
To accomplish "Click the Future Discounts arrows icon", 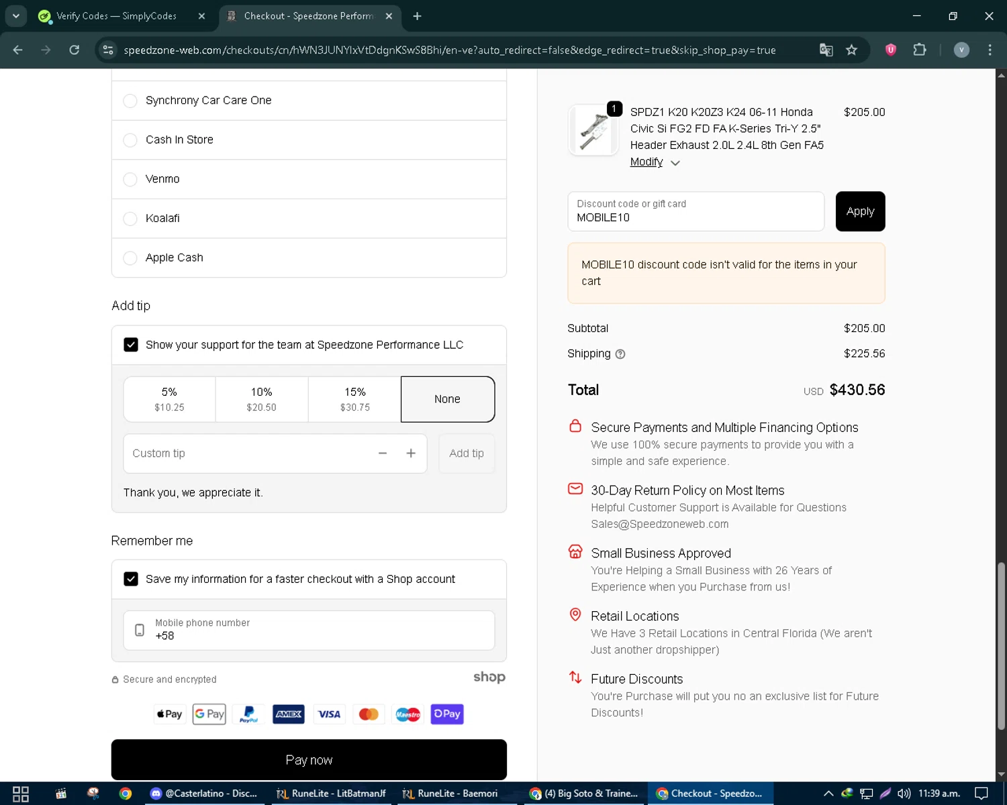I will tap(575, 678).
